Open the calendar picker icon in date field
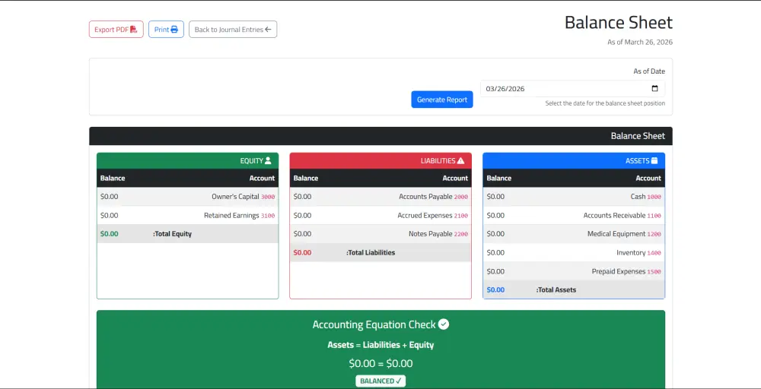This screenshot has height=389, width=761. point(654,89)
